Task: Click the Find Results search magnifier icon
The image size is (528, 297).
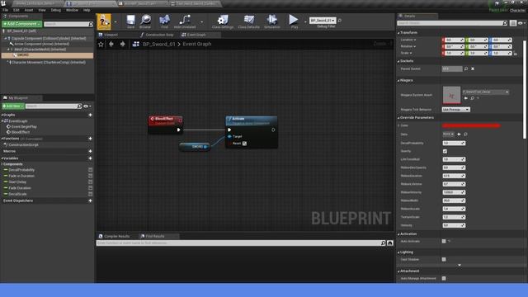Action: 383,243
